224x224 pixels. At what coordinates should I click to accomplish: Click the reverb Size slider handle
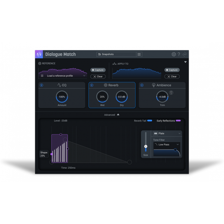[x=146, y=146]
